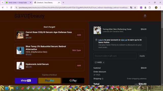The height and width of the screenshot is (91, 163).
Task: Click the discount code or gift card field
Action: pos(115,56)
